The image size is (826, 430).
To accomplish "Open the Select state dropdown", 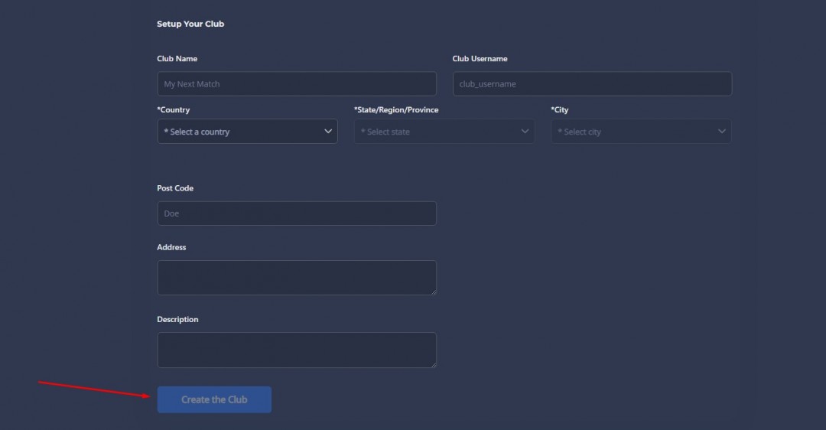I will pyautogui.click(x=444, y=131).
